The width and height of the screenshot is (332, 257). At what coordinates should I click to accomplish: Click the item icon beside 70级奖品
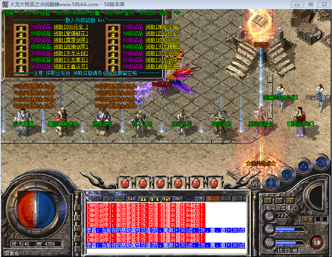click(21, 54)
